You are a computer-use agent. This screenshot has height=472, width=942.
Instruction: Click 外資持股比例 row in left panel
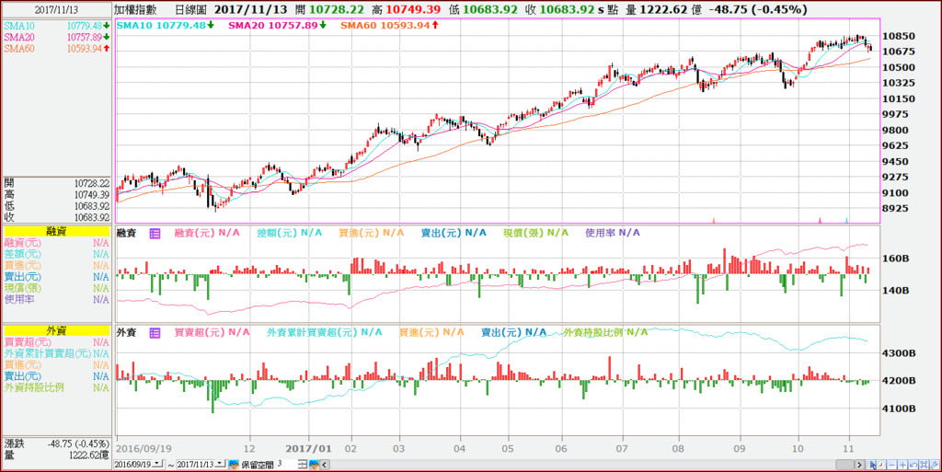(56, 388)
